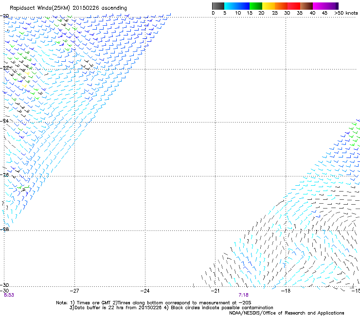Click the 'Note: 1) Times are GMT' line
Image resolution: width=360 pixels, height=316 pixels.
tap(154, 303)
